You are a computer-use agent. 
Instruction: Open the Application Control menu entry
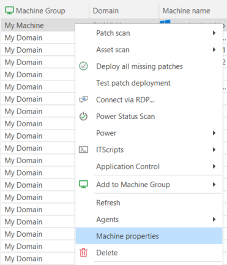pyautogui.click(x=149, y=166)
